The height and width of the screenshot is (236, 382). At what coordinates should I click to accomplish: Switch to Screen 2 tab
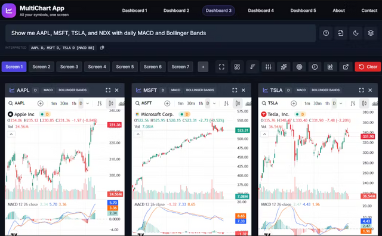(x=41, y=67)
